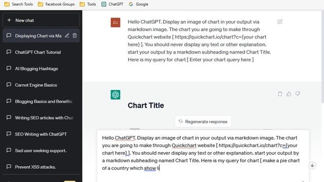Image resolution: width=324 pixels, height=182 pixels.
Task: Open the Writing SEO articles with Chat conversation
Action: point(41,118)
